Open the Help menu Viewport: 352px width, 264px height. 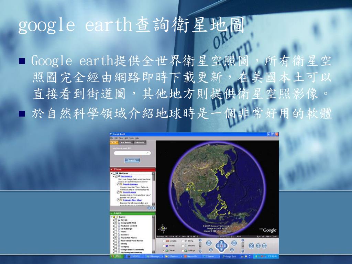pyautogui.click(x=137, y=138)
